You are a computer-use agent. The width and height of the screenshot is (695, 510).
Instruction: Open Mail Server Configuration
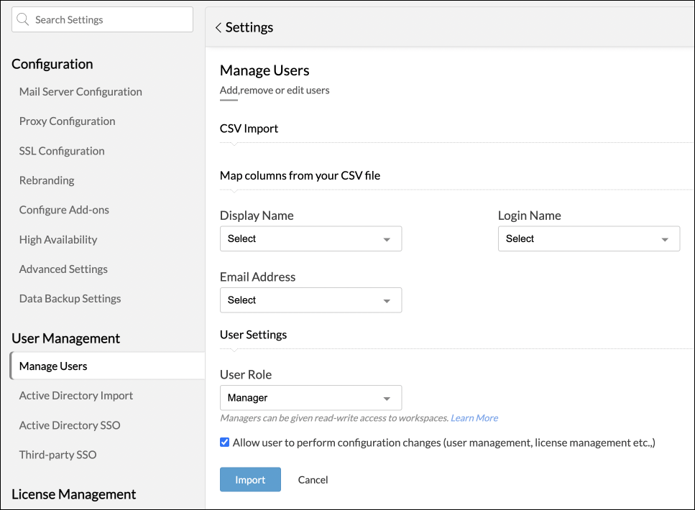pos(80,92)
